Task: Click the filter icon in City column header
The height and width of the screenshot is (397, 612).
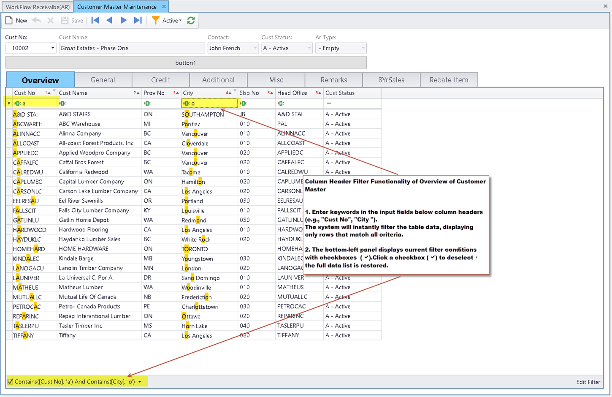Action: click(235, 91)
